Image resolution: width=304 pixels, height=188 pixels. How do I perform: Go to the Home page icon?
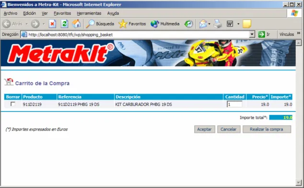tap(76, 24)
